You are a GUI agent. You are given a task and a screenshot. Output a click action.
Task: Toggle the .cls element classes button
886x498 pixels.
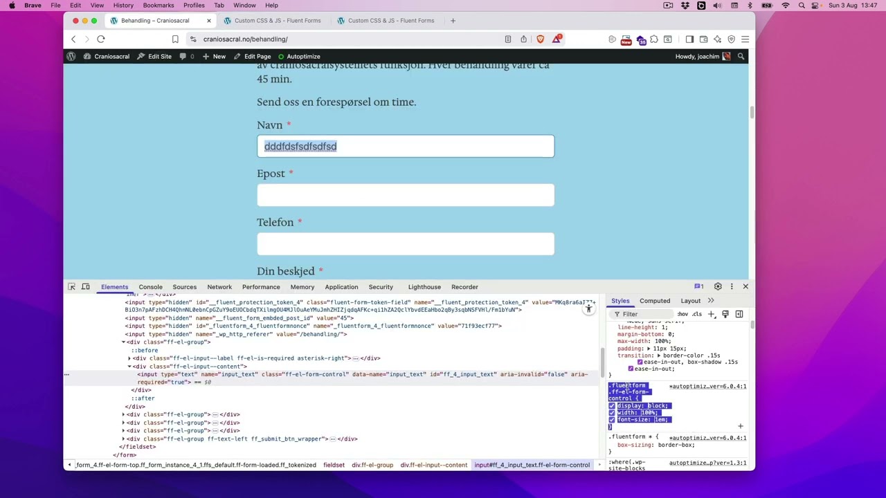pos(696,314)
